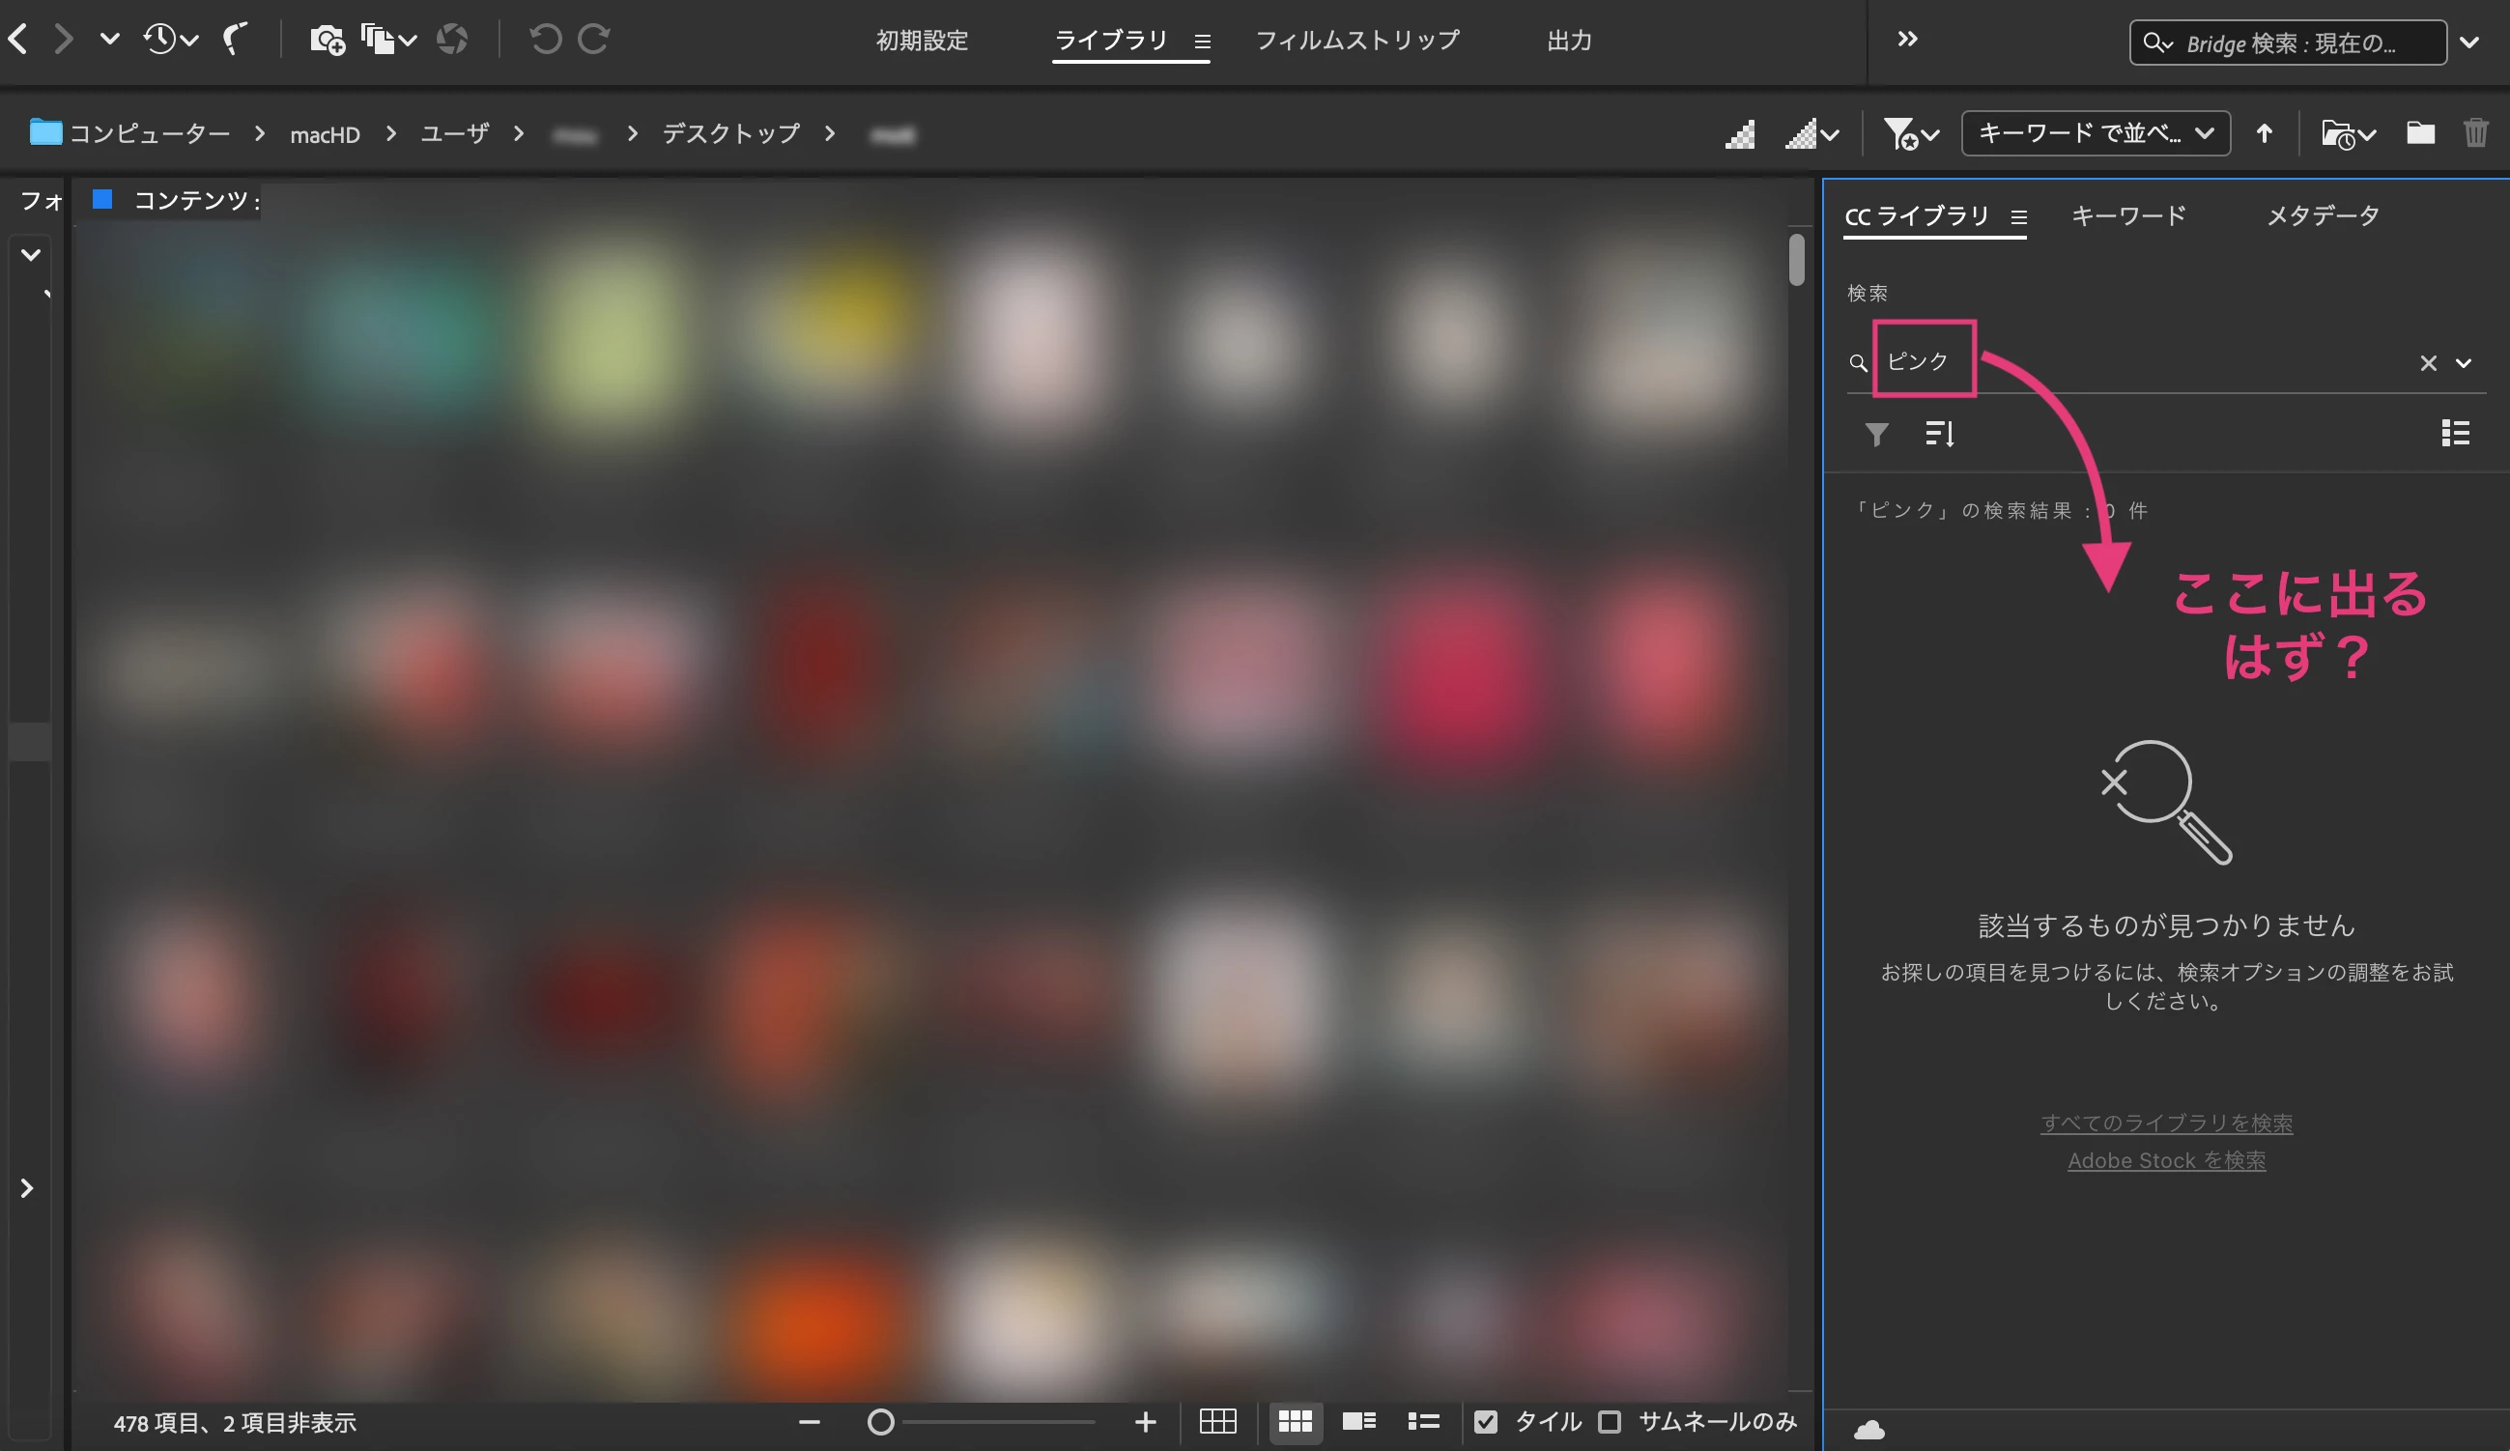Viewport: 2510px width, 1451px height.
Task: Enable the サムネールのみ checkbox
Action: click(x=1610, y=1422)
